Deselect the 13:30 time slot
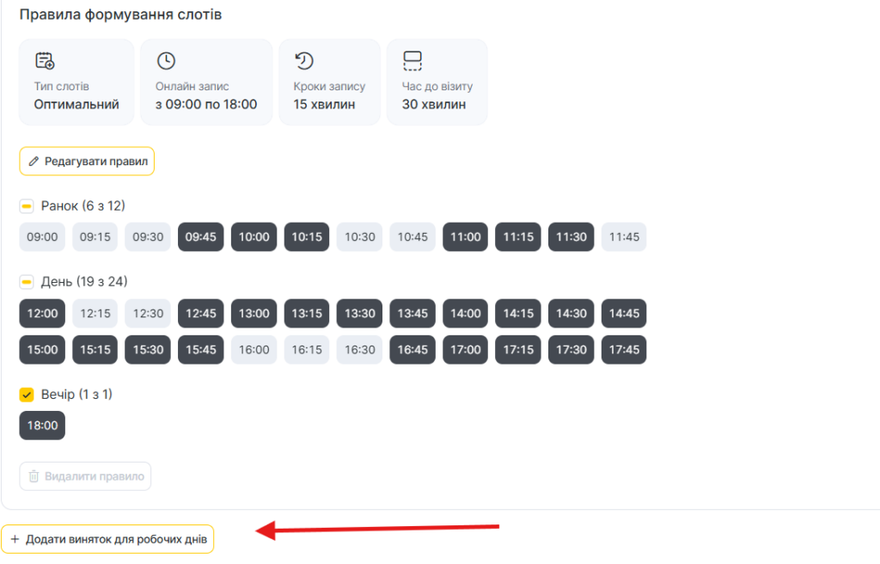 click(x=359, y=314)
